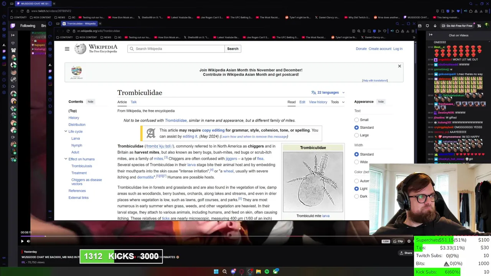Open Windows taskbar search
The image size is (491, 276).
point(224,271)
